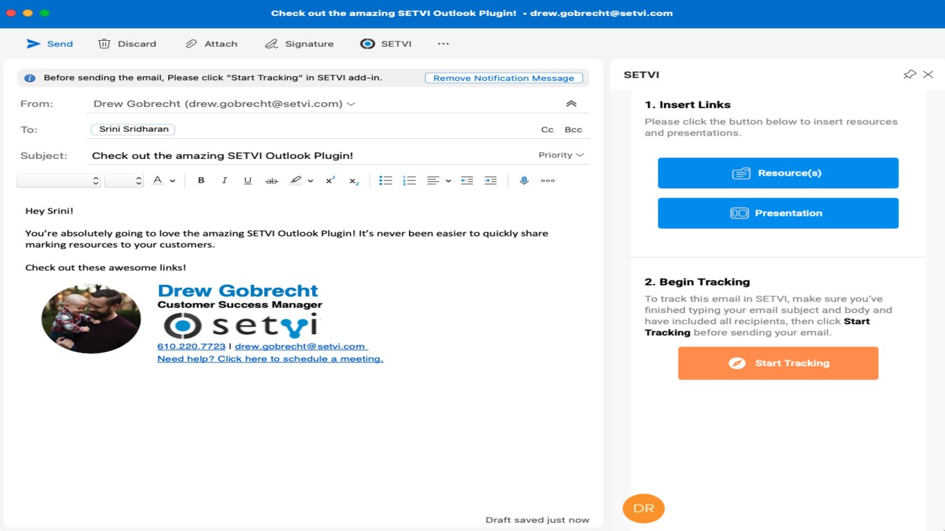Toggle subscript formatting
Image resolution: width=945 pixels, height=531 pixels.
point(354,180)
